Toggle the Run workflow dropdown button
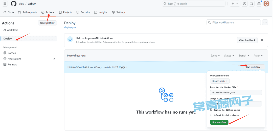Image resolution: width=273 pixels, height=132 pixels. [x=254, y=67]
